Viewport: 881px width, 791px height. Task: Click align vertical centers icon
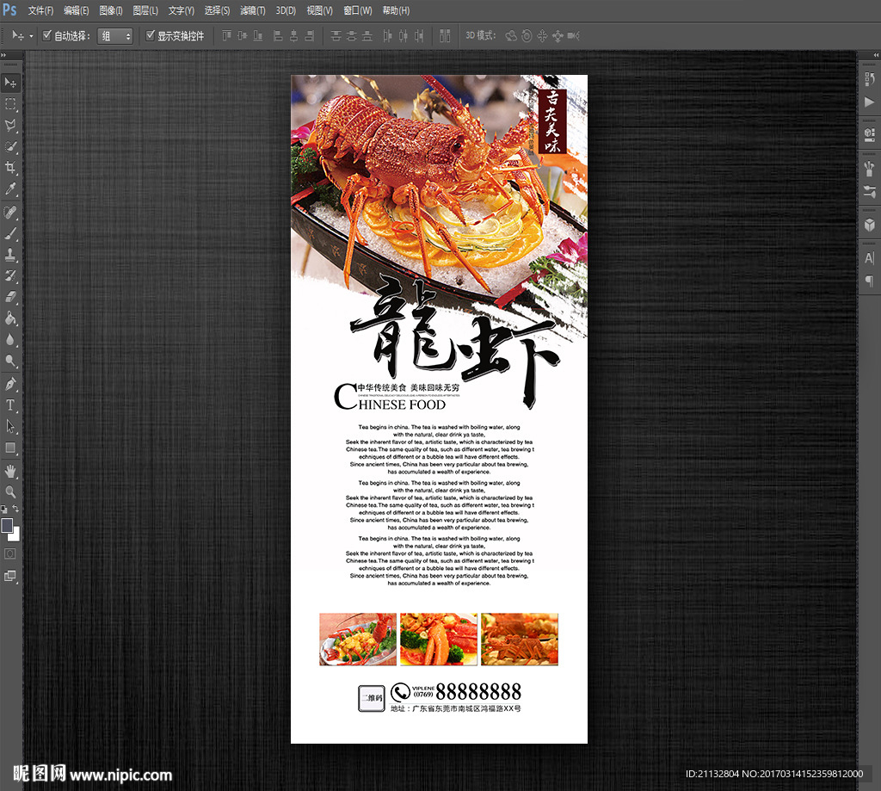(242, 36)
